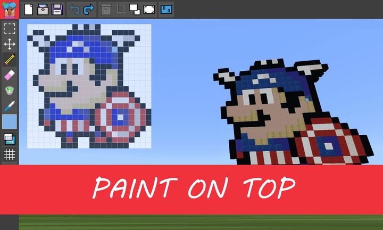The image size is (383, 230).
Task: Open the layers window icon in the sidebar
Action: [x=10, y=139]
